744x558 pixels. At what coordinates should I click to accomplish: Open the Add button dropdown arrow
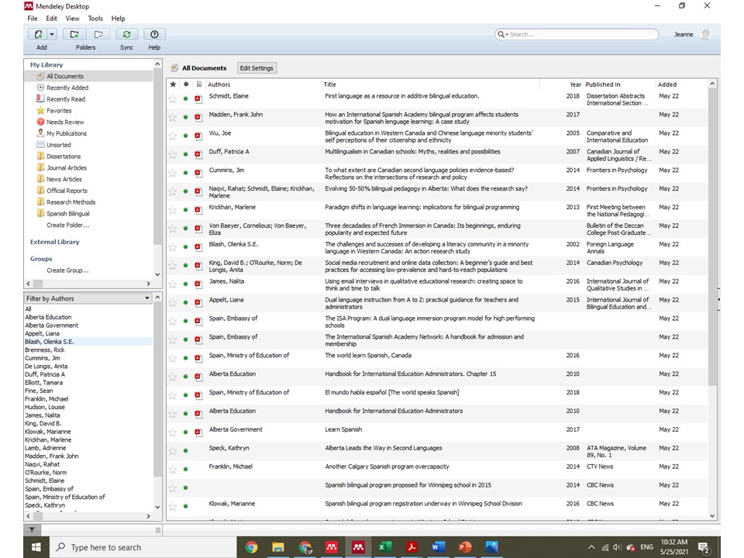52,34
